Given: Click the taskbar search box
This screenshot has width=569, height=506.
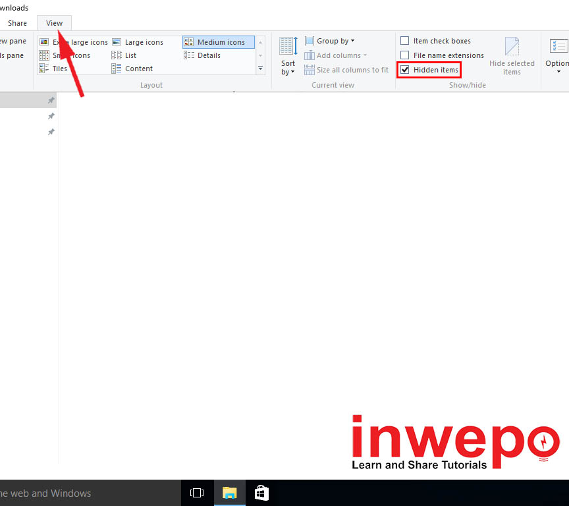Looking at the screenshot, I should 90,493.
